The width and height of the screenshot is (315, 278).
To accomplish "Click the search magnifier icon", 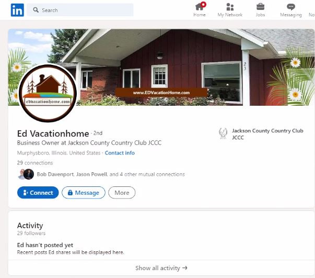I will tap(36, 10).
